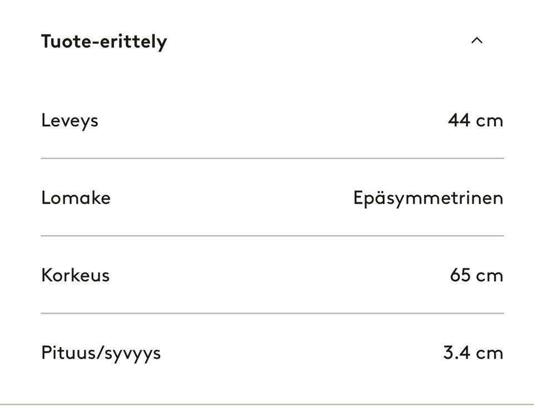Click the divider line below the Lomake row
Image resolution: width=534 pixels, height=411 pixels.
272,236
